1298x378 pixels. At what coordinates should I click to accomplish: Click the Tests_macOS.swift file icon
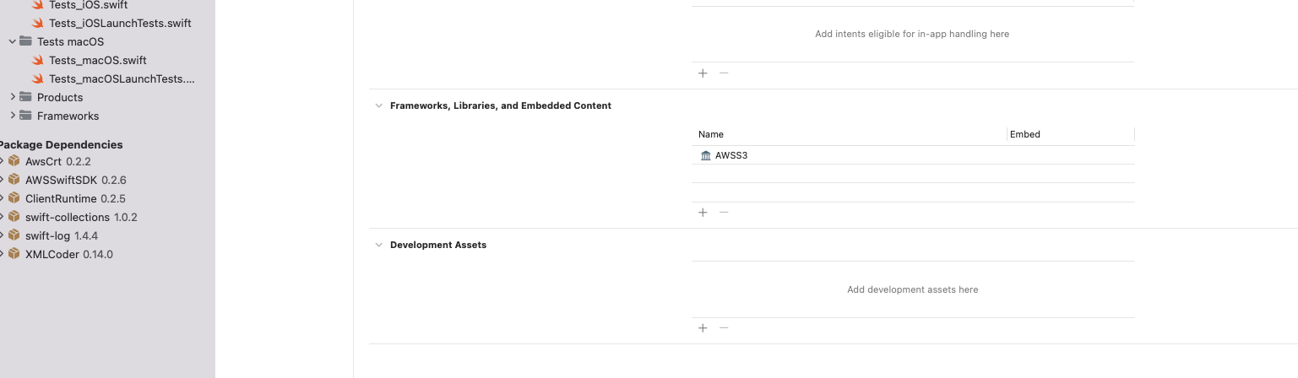click(x=37, y=60)
